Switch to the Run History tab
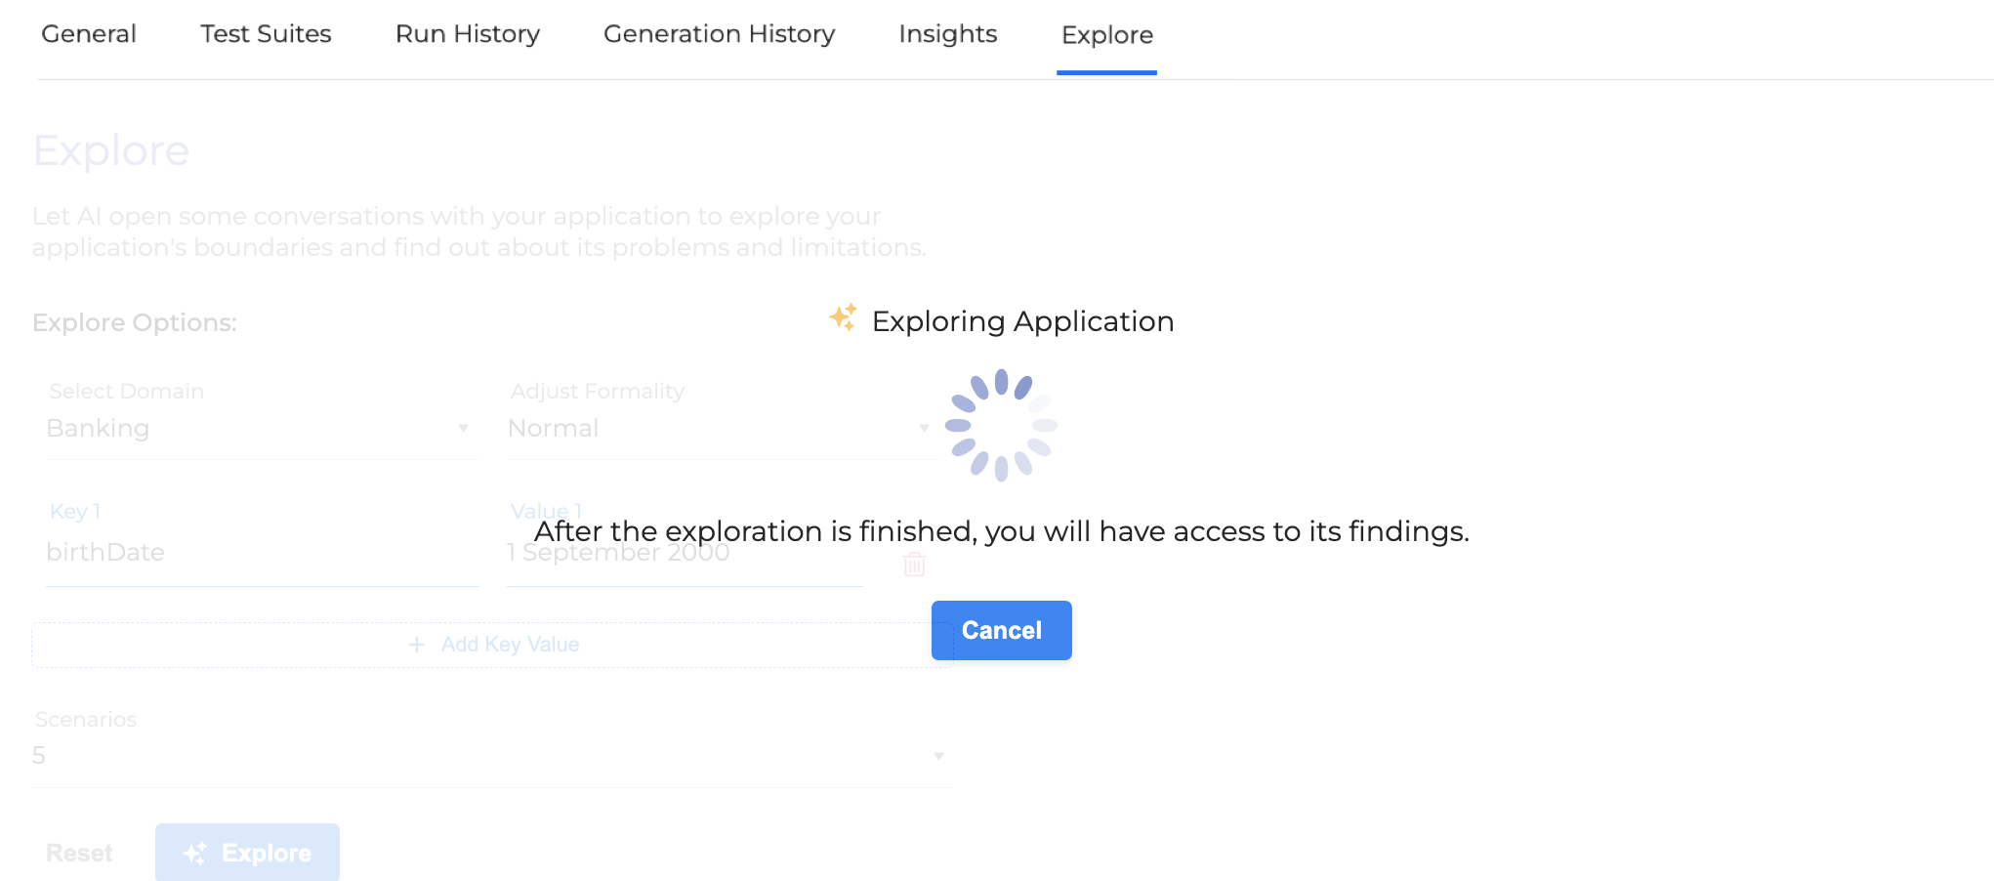This screenshot has width=1994, height=881. pos(467,34)
